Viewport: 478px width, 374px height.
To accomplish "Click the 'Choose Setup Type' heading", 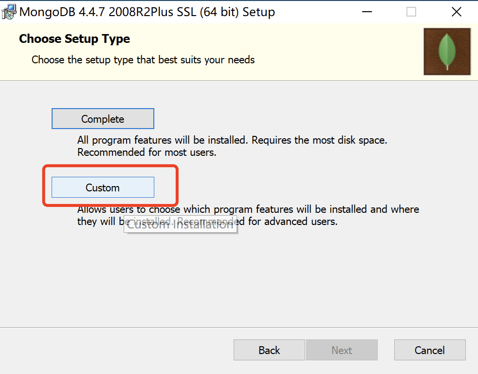I will click(x=74, y=39).
